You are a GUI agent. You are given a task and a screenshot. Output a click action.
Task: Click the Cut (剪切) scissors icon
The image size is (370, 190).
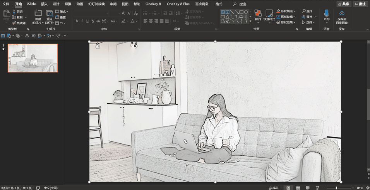[14, 12]
